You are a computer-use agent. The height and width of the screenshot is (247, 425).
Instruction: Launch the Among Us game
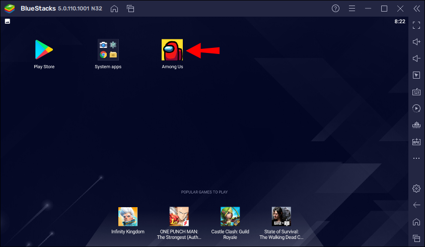172,50
